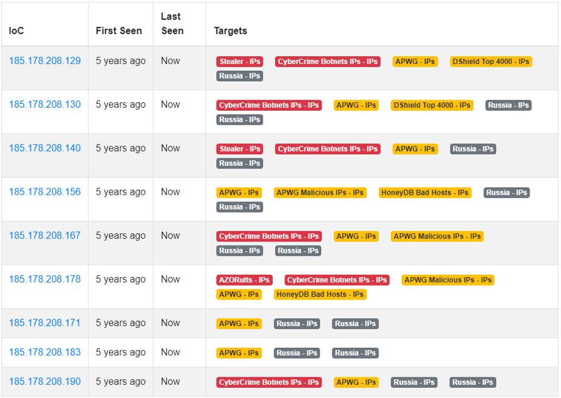This screenshot has width=561, height=398.
Task: View IoC 185.178.208.190
Action: coord(45,382)
